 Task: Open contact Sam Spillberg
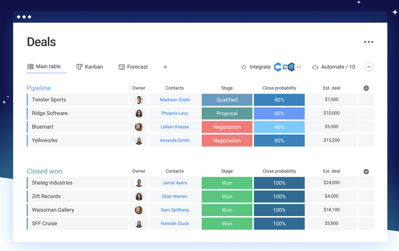point(175,210)
